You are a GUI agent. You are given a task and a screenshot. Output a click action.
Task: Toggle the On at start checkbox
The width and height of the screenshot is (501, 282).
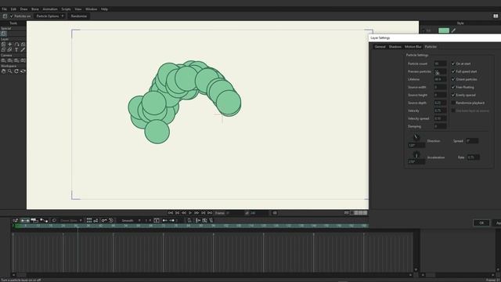[x=453, y=63]
